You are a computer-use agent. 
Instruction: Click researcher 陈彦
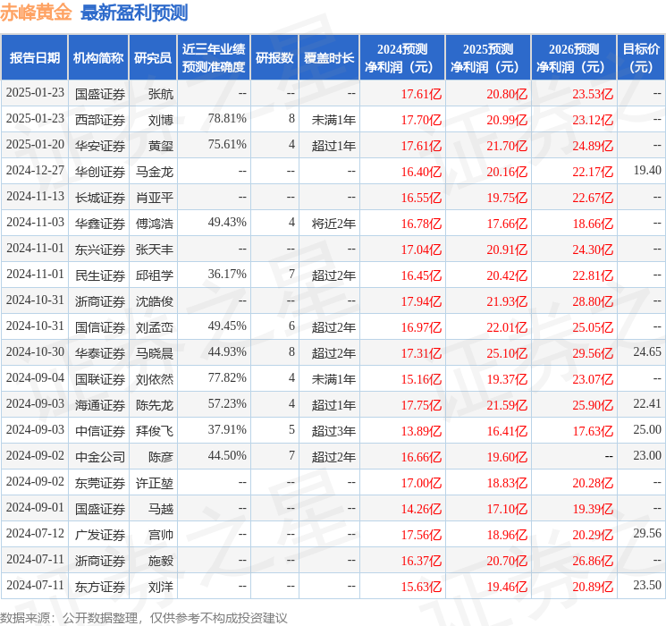pos(161,457)
